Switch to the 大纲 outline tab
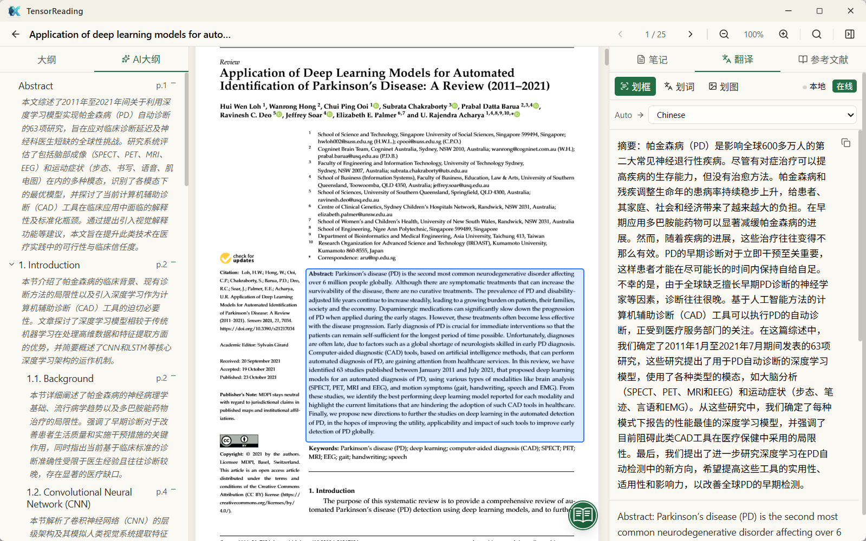Viewport: 866px width, 541px height. coord(47,60)
